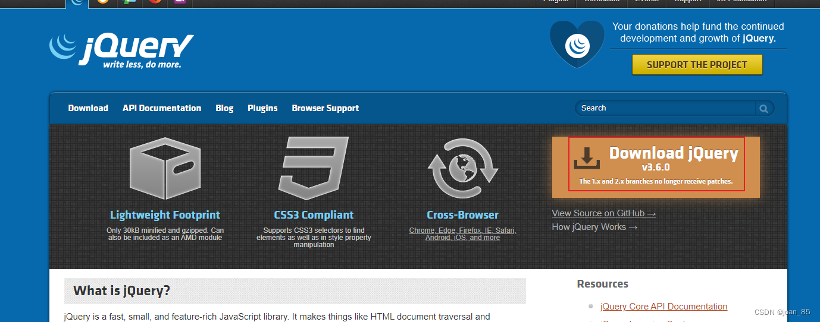Screen dimensions: 820x322
Task: Open View Source on GitHub link
Action: [x=603, y=213]
